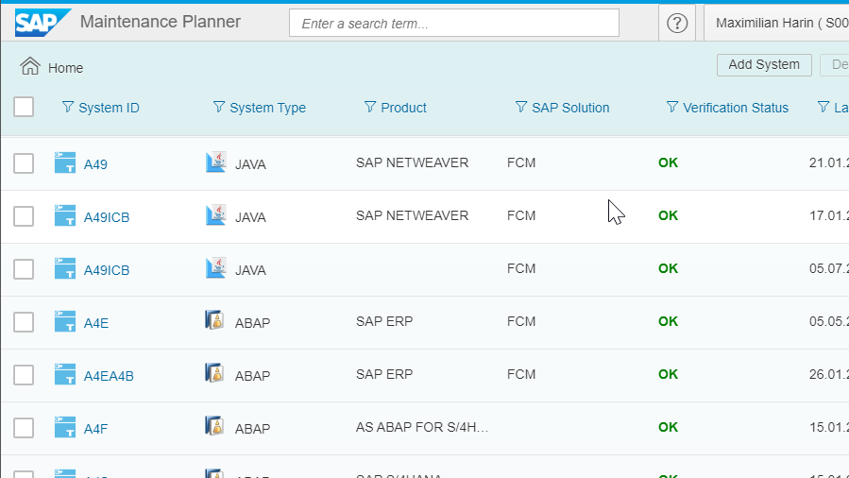Open system A4EA4B link

[x=109, y=376]
